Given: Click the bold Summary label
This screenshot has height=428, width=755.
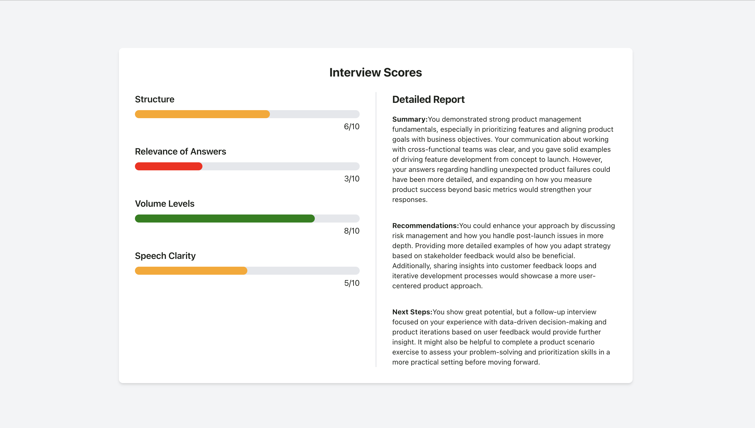Looking at the screenshot, I should [x=410, y=119].
